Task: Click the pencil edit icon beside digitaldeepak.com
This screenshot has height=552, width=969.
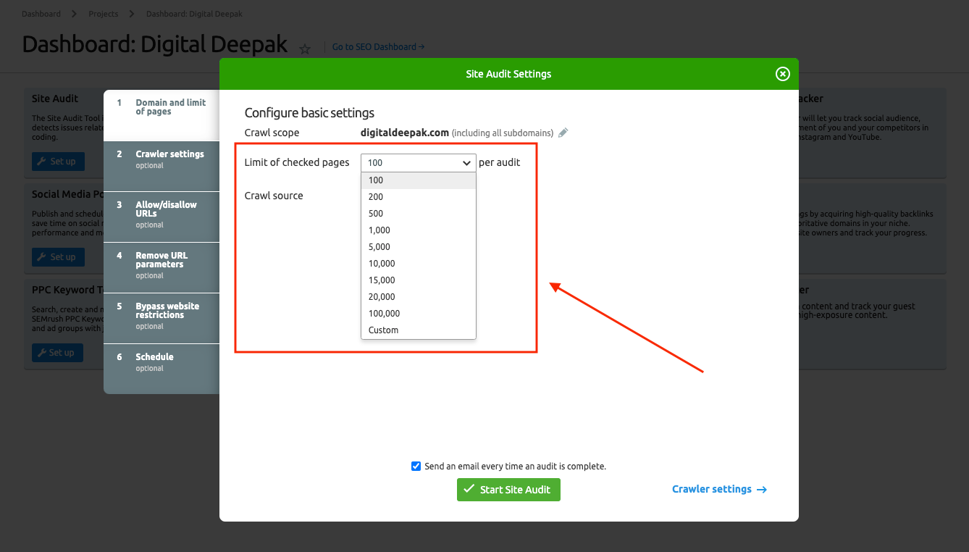Action: [563, 132]
